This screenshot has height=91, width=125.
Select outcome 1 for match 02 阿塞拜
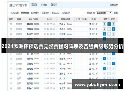point(109,29)
